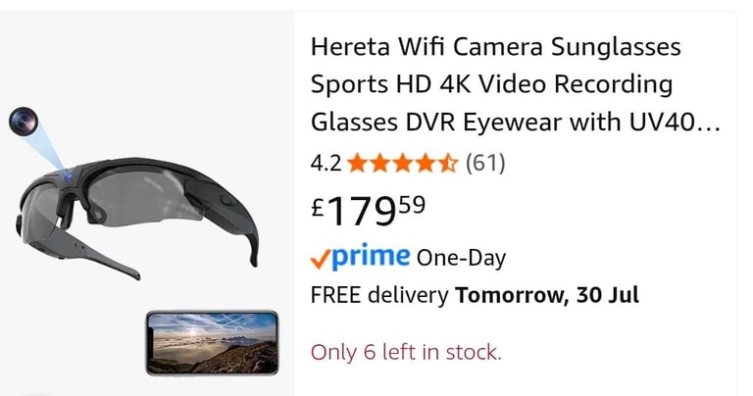Click the round camera lens close-up icon
The image size is (753, 396).
tap(24, 121)
